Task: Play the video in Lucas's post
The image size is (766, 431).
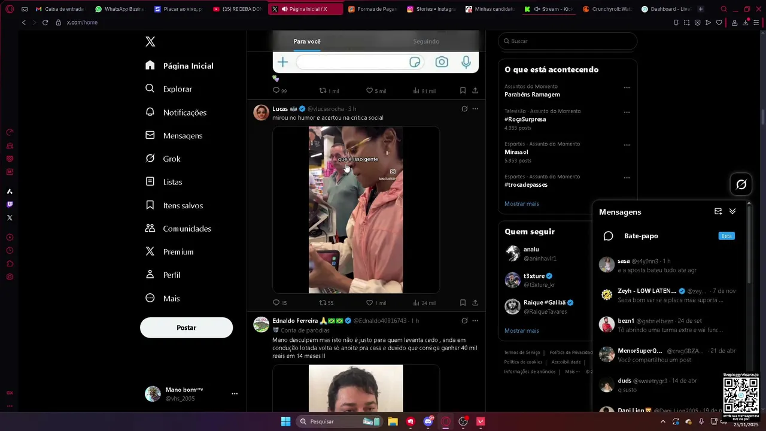Action: point(356,210)
